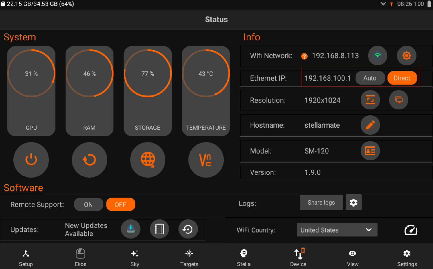The image size is (433, 269).
Task: Set Ethernet IP mode to Auto
Action: pos(370,78)
